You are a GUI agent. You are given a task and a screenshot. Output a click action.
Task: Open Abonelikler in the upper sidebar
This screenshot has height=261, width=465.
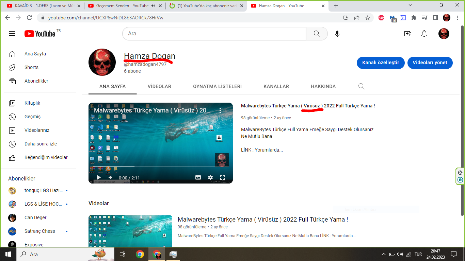coord(40,81)
